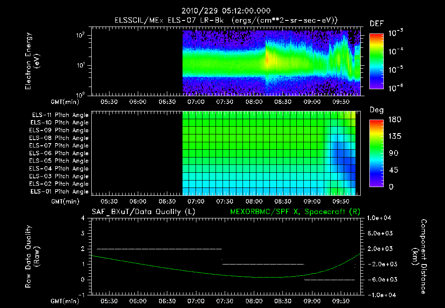Select the DEF label above the top color bar
This screenshot has height=308, width=445.
click(x=377, y=23)
